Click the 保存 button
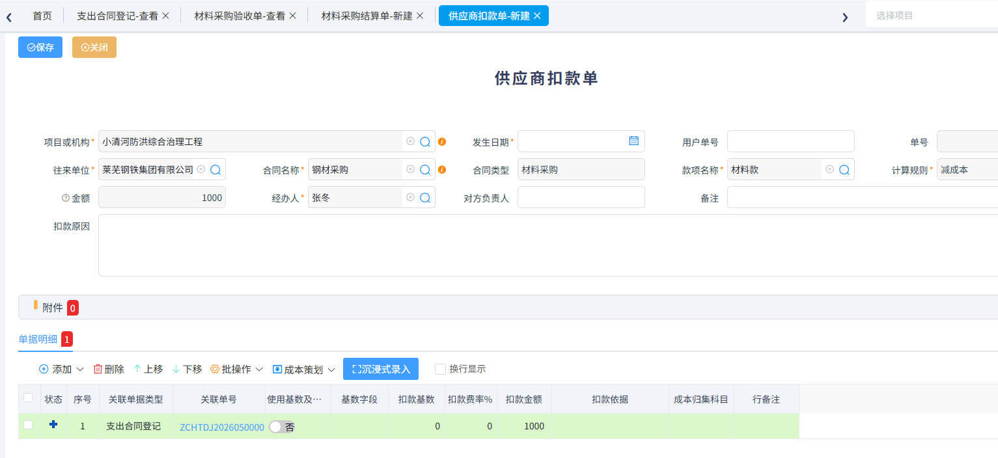998x458 pixels. point(40,47)
